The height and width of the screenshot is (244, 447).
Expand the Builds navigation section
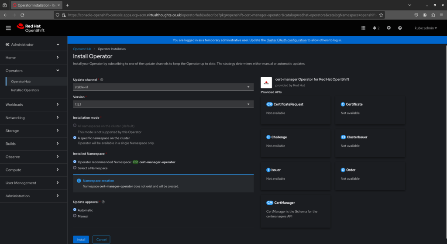pos(33,144)
